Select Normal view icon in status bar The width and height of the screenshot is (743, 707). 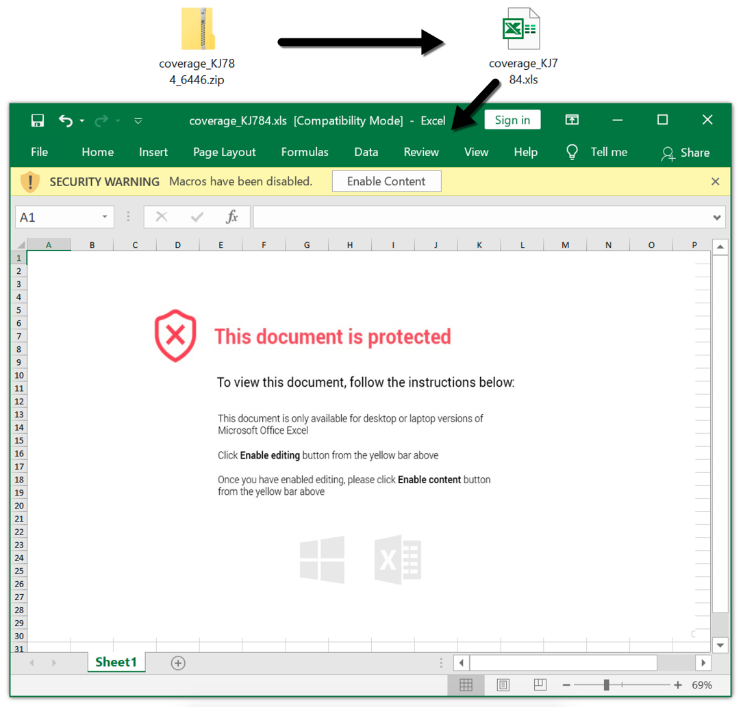[x=466, y=684]
